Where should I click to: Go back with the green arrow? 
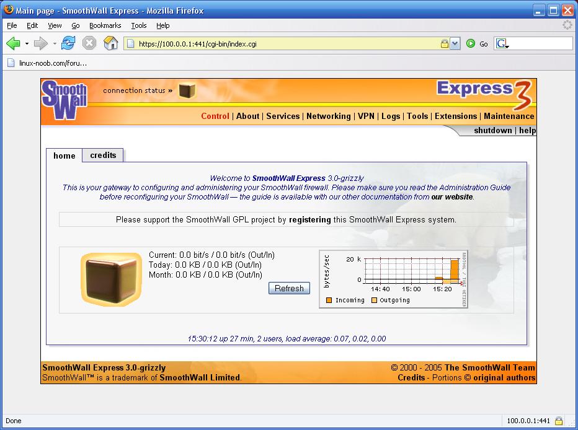pos(13,43)
